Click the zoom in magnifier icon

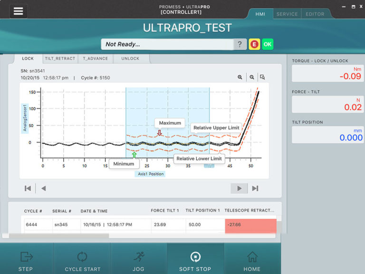240,77
